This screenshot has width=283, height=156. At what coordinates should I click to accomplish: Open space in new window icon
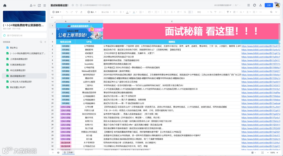coord(39,5)
